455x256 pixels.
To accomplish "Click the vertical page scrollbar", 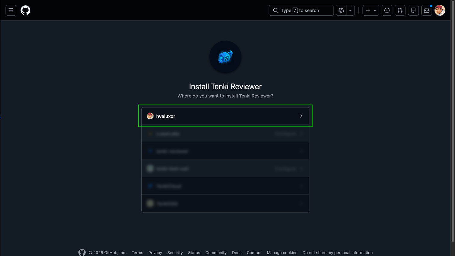I will (453, 120).
